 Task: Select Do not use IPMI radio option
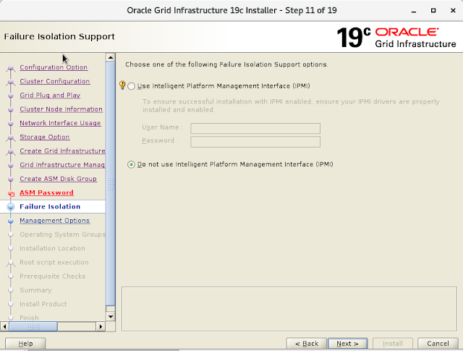(131, 164)
